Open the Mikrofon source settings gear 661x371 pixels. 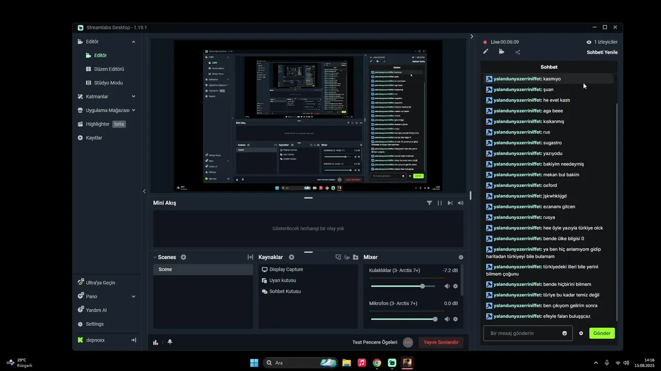coord(455,319)
